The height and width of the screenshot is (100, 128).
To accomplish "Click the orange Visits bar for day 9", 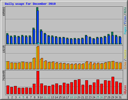I will pyautogui.click(x=38, y=57).
